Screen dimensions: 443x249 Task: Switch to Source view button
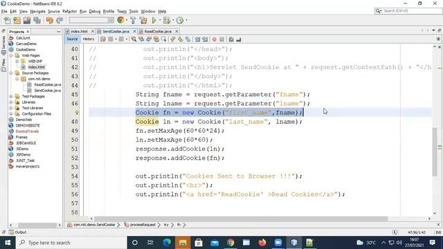72,39
